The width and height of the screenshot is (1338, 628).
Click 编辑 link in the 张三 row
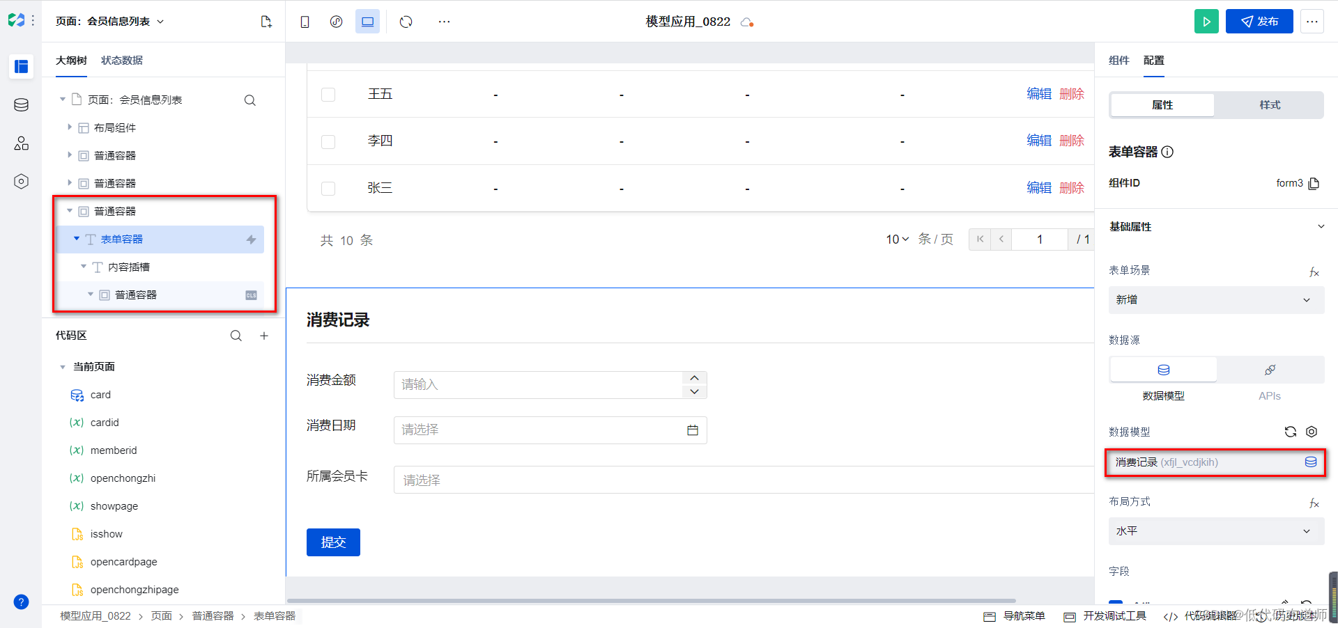[1039, 188]
